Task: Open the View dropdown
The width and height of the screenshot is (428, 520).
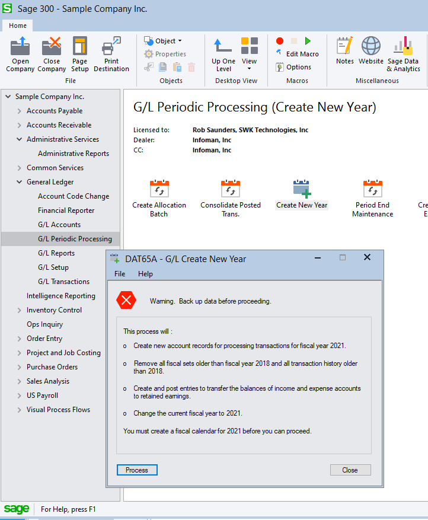Action: [250, 54]
